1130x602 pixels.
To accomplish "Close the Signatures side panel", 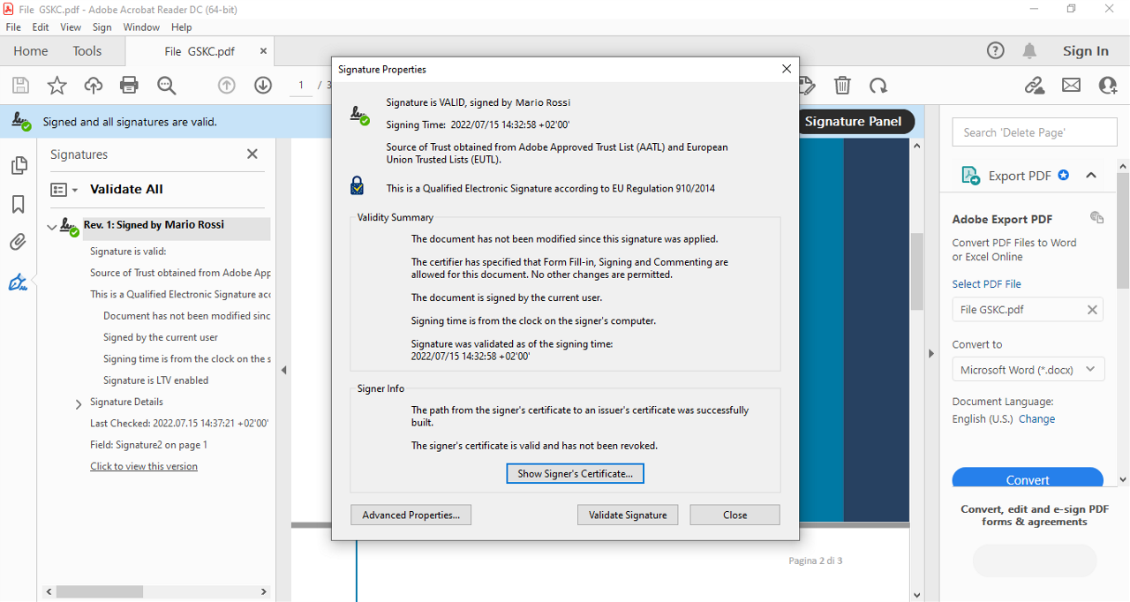I will (x=252, y=154).
